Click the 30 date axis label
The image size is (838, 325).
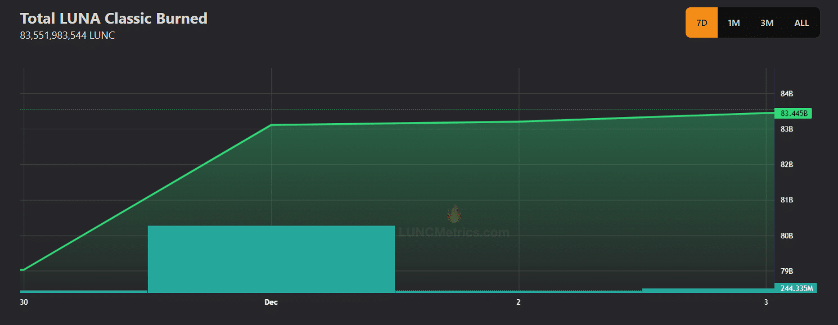click(x=24, y=302)
